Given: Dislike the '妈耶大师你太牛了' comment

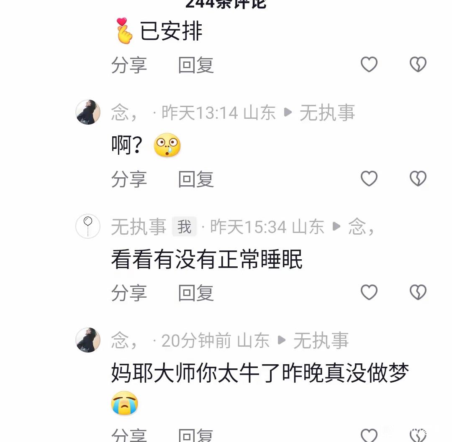Looking at the screenshot, I should coord(418,435).
